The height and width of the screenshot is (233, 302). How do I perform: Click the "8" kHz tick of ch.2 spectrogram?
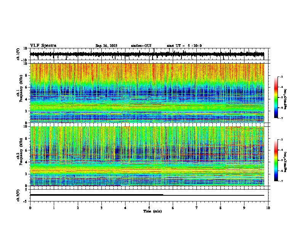pos(26,139)
